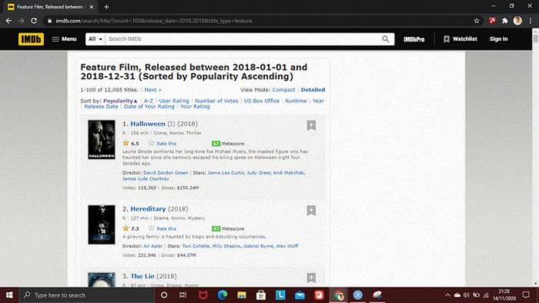The height and width of the screenshot is (303, 539).
Task: Open the Extensions puzzle icon
Action: pos(504,21)
